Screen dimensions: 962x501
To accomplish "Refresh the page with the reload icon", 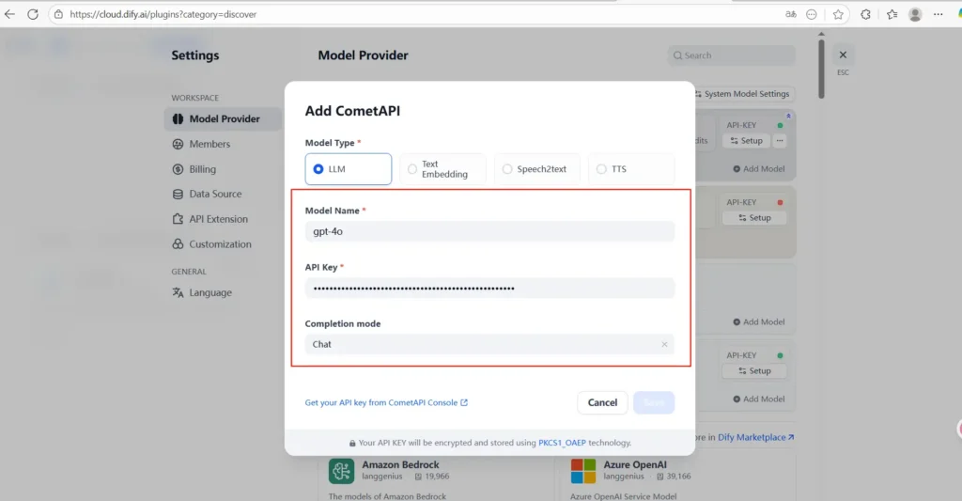I will (33, 14).
